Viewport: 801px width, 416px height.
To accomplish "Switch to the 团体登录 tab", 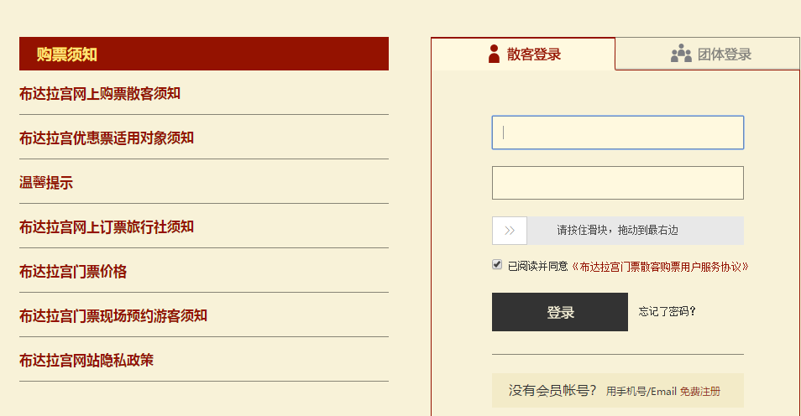I will click(710, 55).
